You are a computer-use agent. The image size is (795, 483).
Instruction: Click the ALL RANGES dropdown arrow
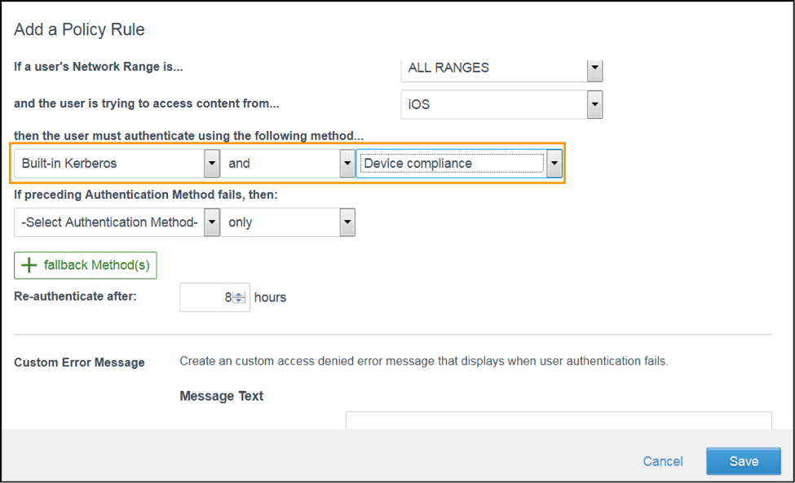(x=594, y=68)
